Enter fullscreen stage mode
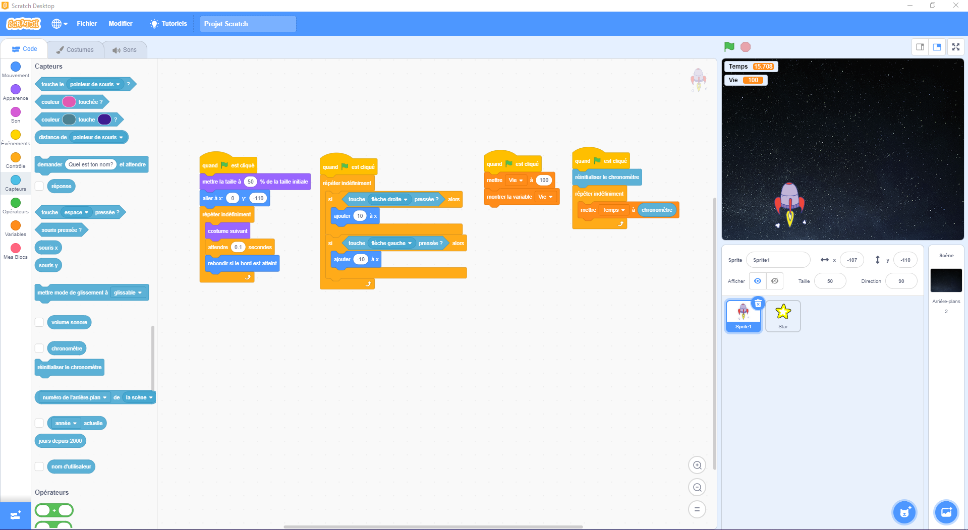 (955, 47)
